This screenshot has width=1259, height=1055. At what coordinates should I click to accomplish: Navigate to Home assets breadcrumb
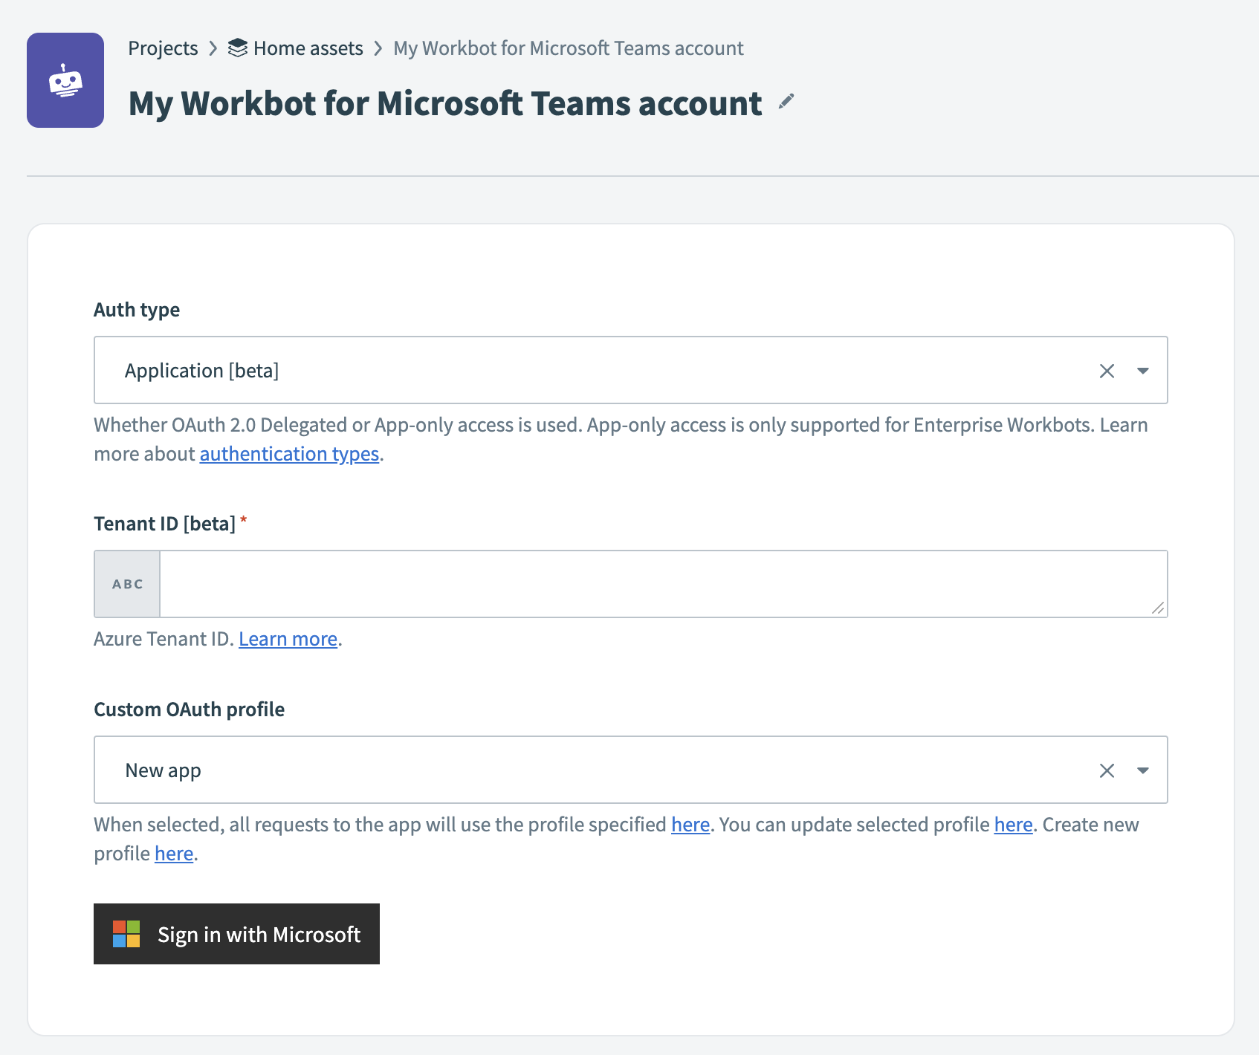tap(308, 48)
